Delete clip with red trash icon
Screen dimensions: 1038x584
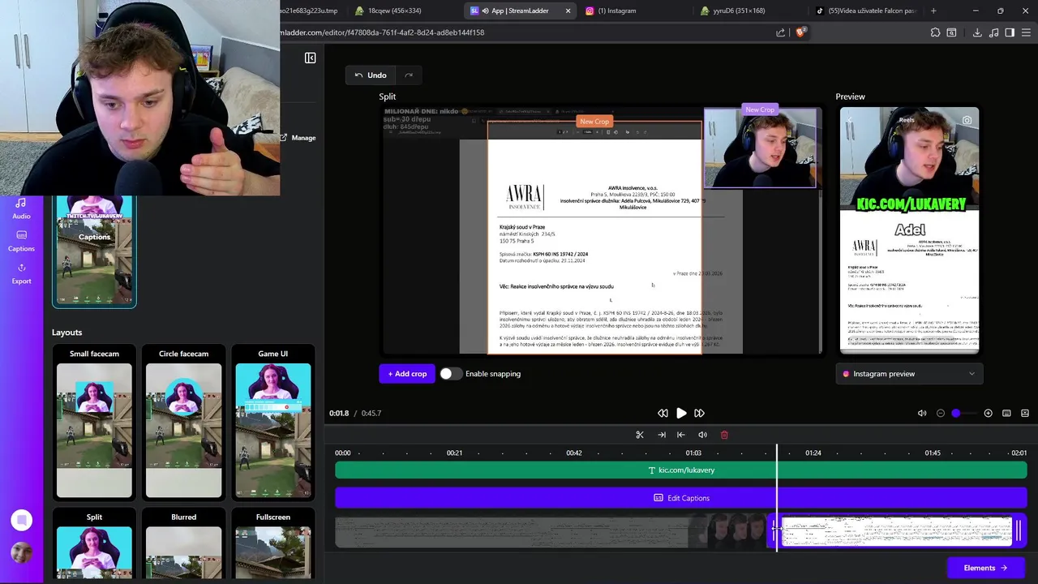(x=724, y=435)
